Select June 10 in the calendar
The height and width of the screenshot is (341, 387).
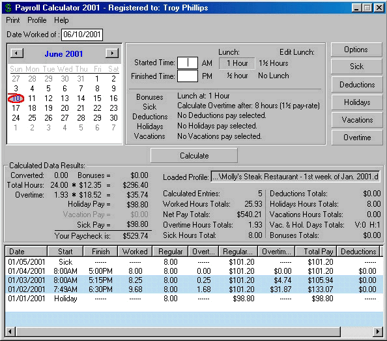click(x=16, y=98)
